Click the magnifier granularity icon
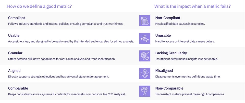The height and width of the screenshot is (103, 245). pyautogui.click(x=144, y=56)
